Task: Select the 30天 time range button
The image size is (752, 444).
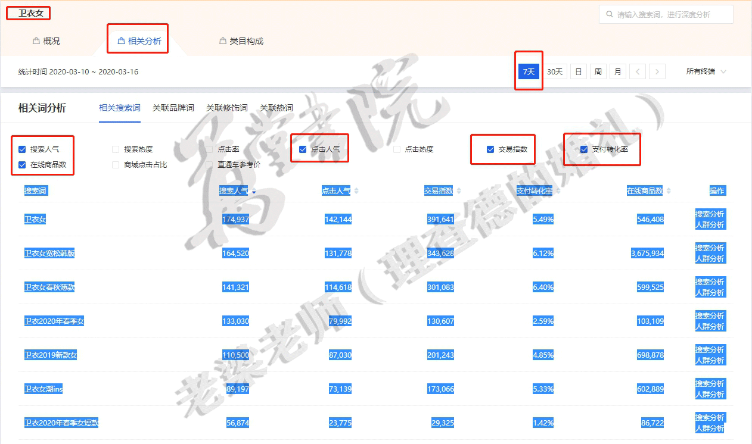Action: (555, 72)
